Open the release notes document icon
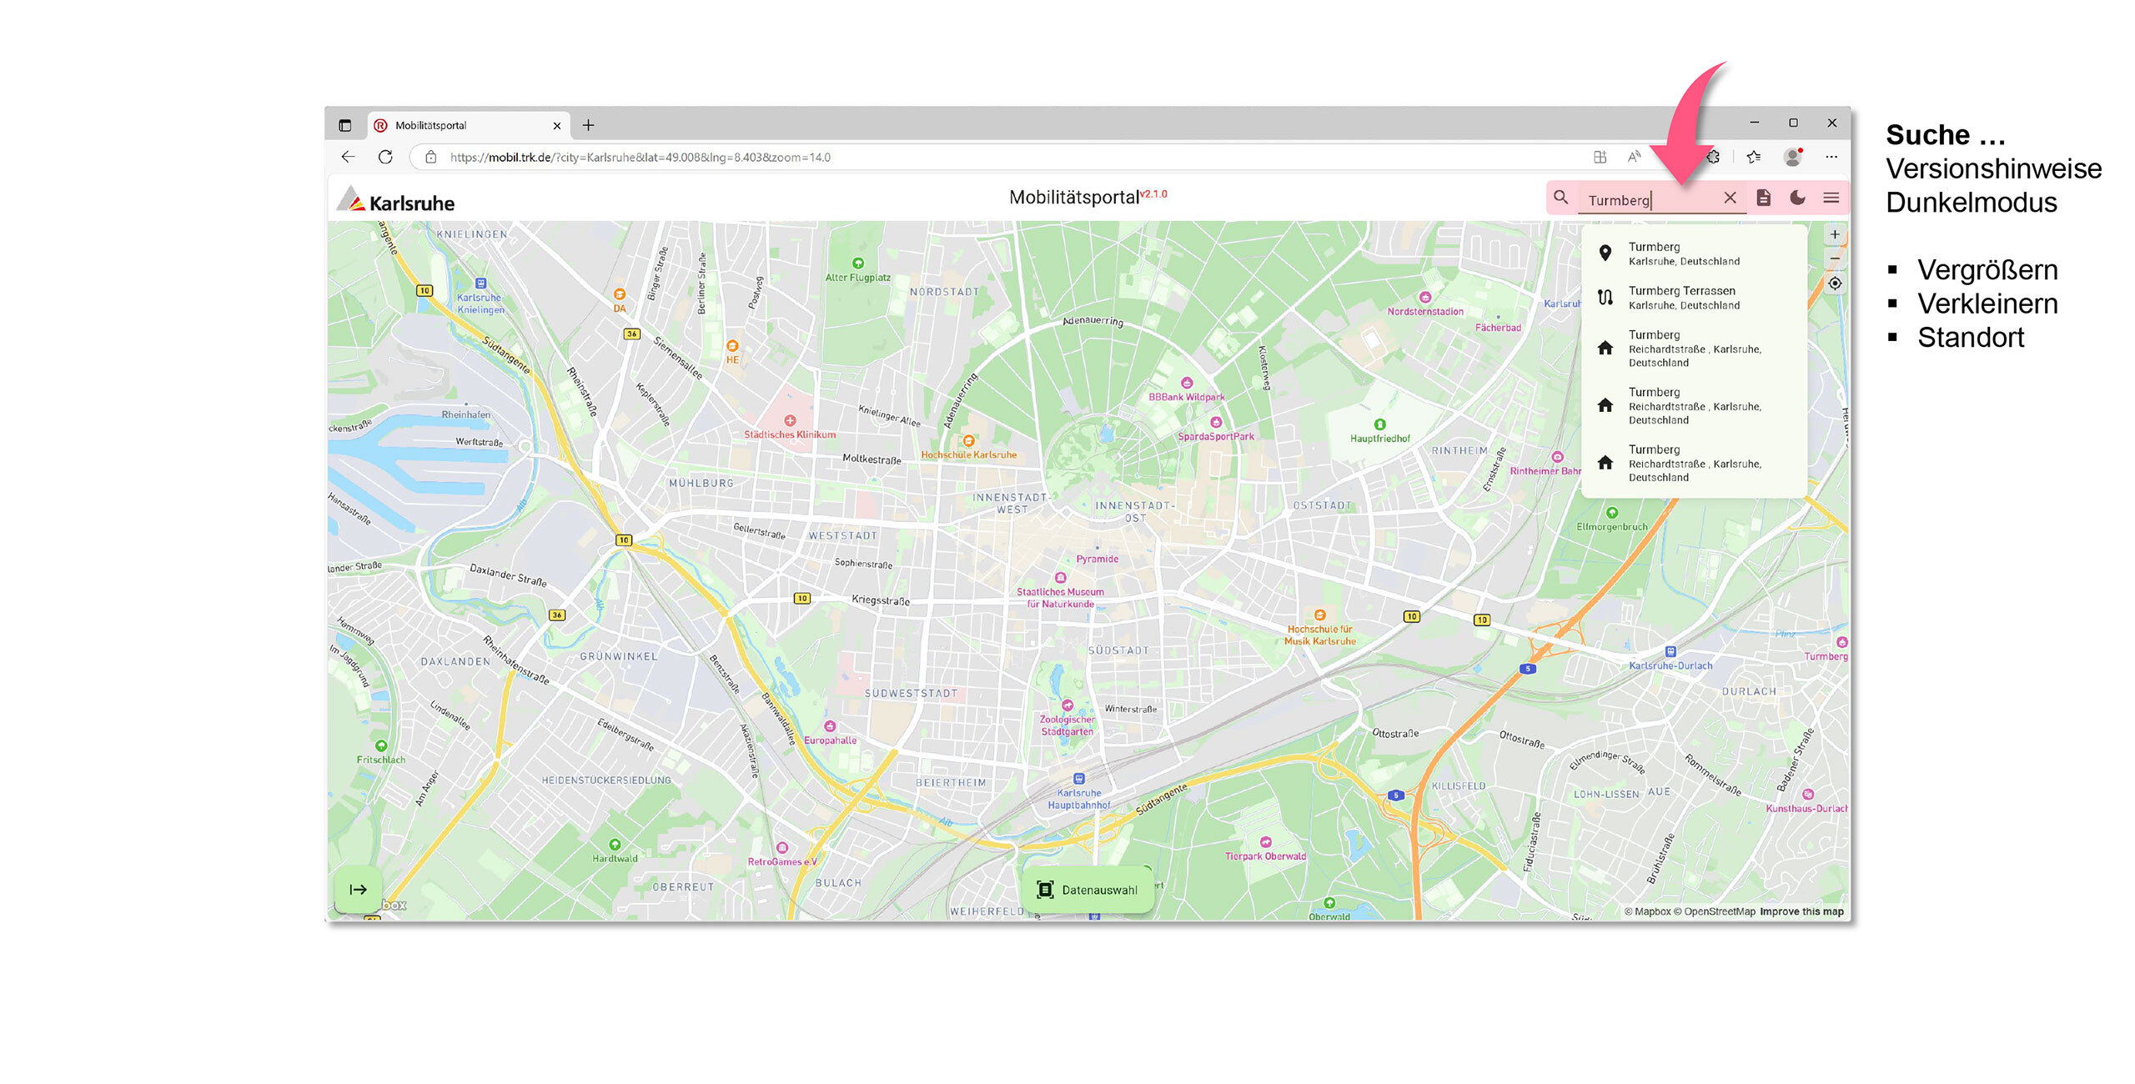This screenshot has height=1084, width=2135. [1763, 198]
